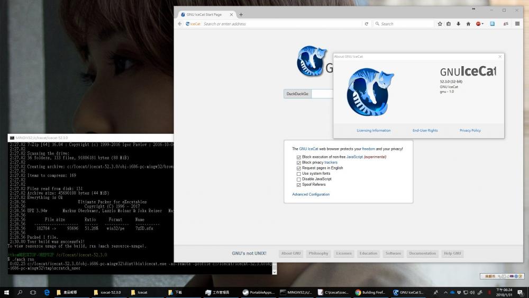This screenshot has width=529, height=298.
Task: Enable the Use system fonts checkbox
Action: pyautogui.click(x=299, y=174)
